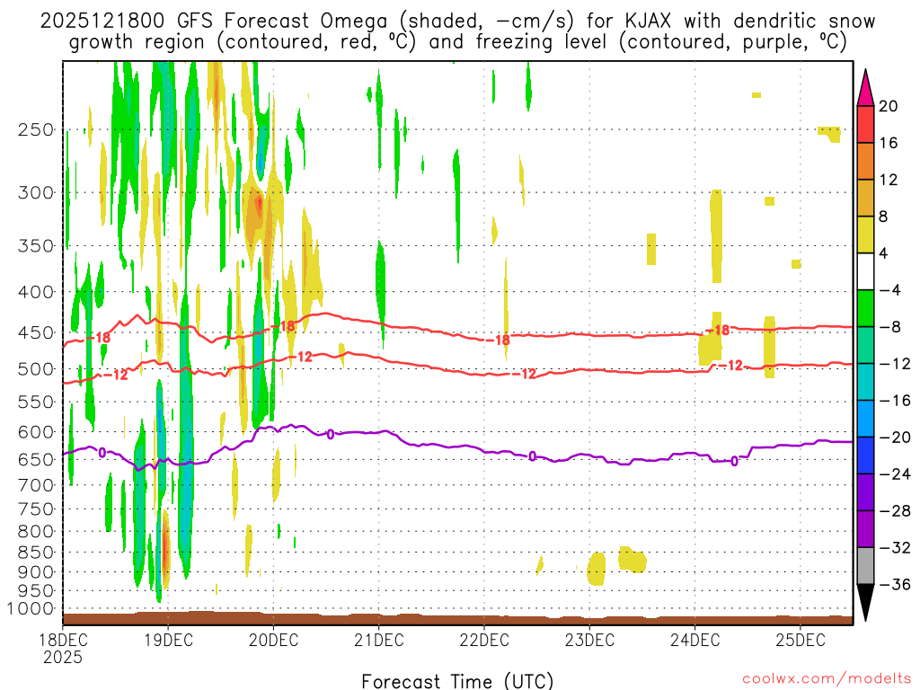Pick the sea-green swatch between -8 and -12
This screenshot has height=690, width=920.
click(865, 345)
